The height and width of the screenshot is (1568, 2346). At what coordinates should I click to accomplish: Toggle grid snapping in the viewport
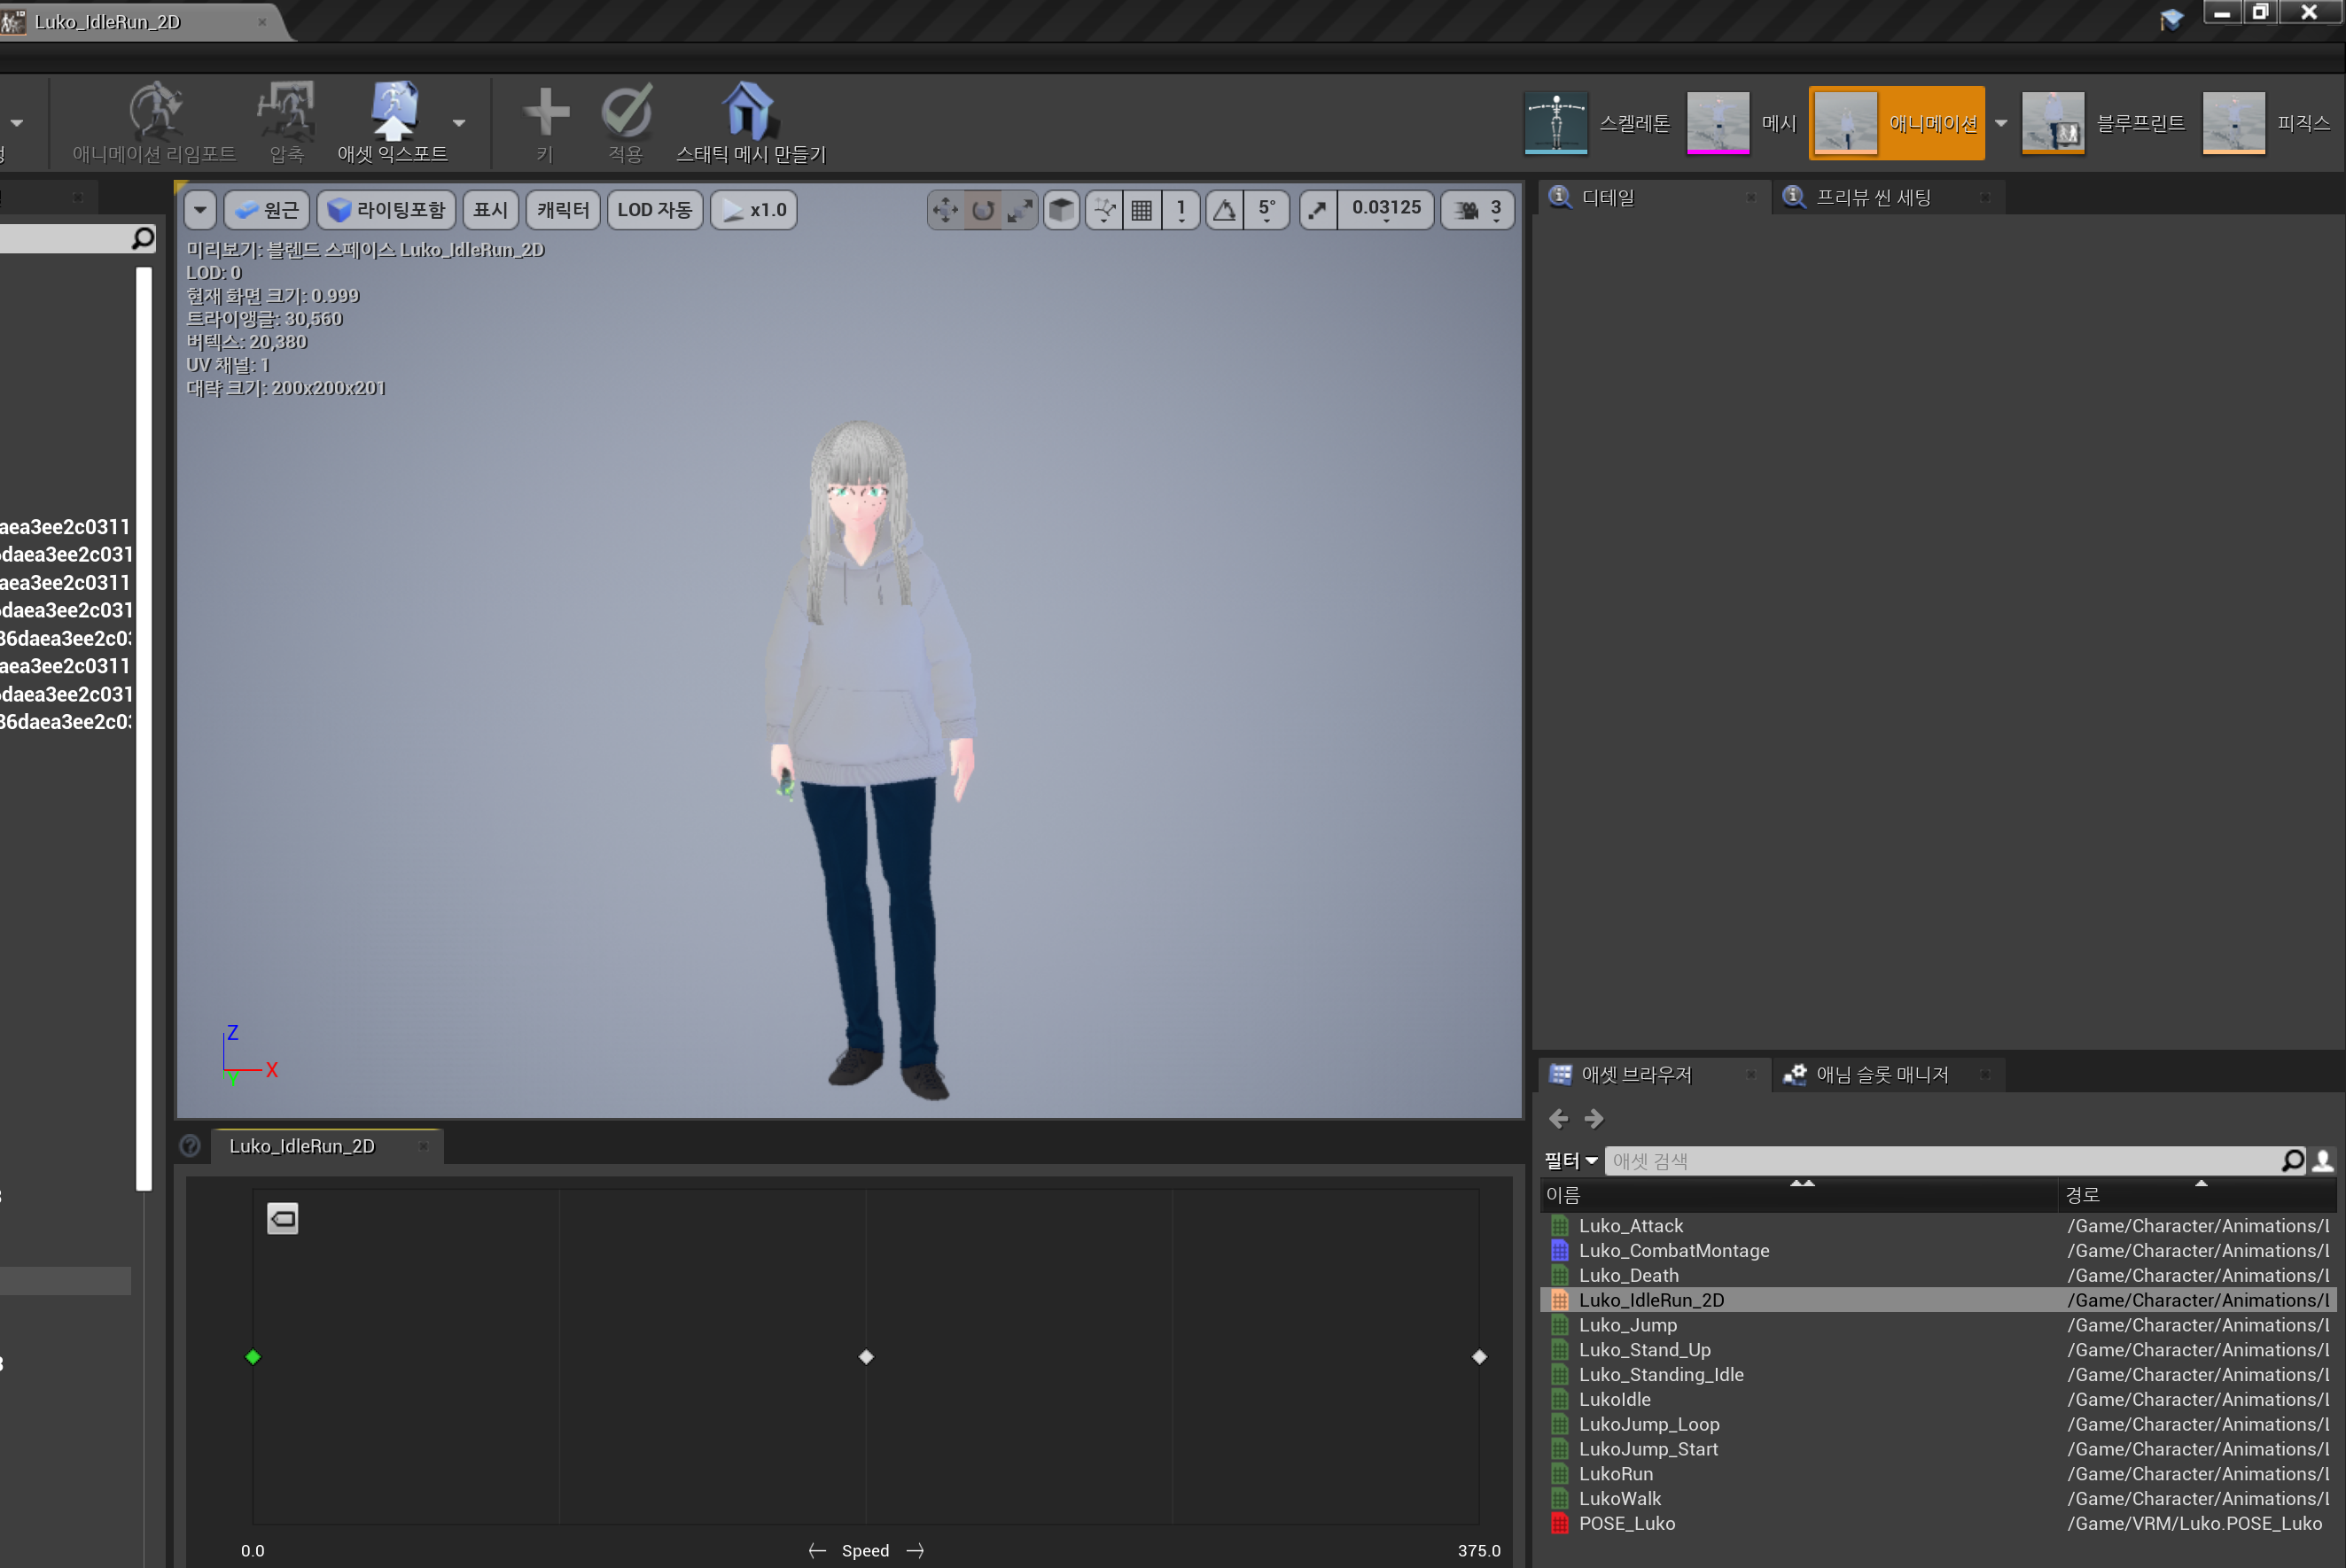[1140, 209]
